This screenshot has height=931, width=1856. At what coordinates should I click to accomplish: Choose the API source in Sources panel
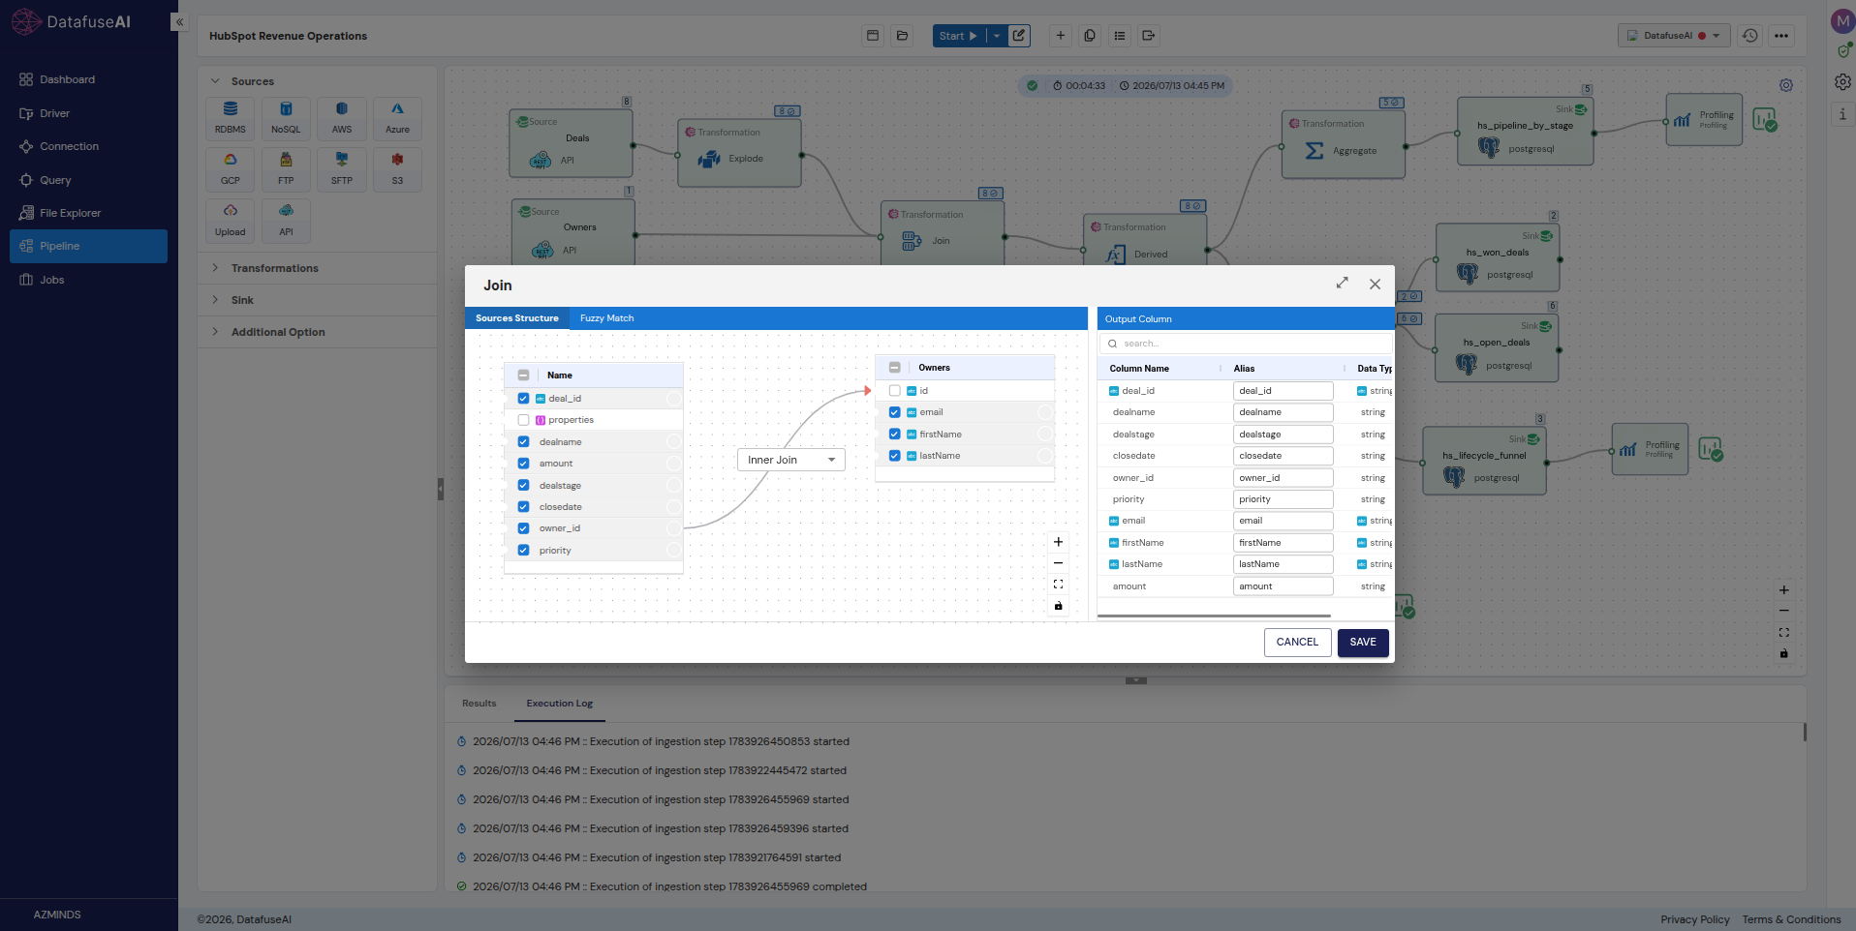(286, 220)
